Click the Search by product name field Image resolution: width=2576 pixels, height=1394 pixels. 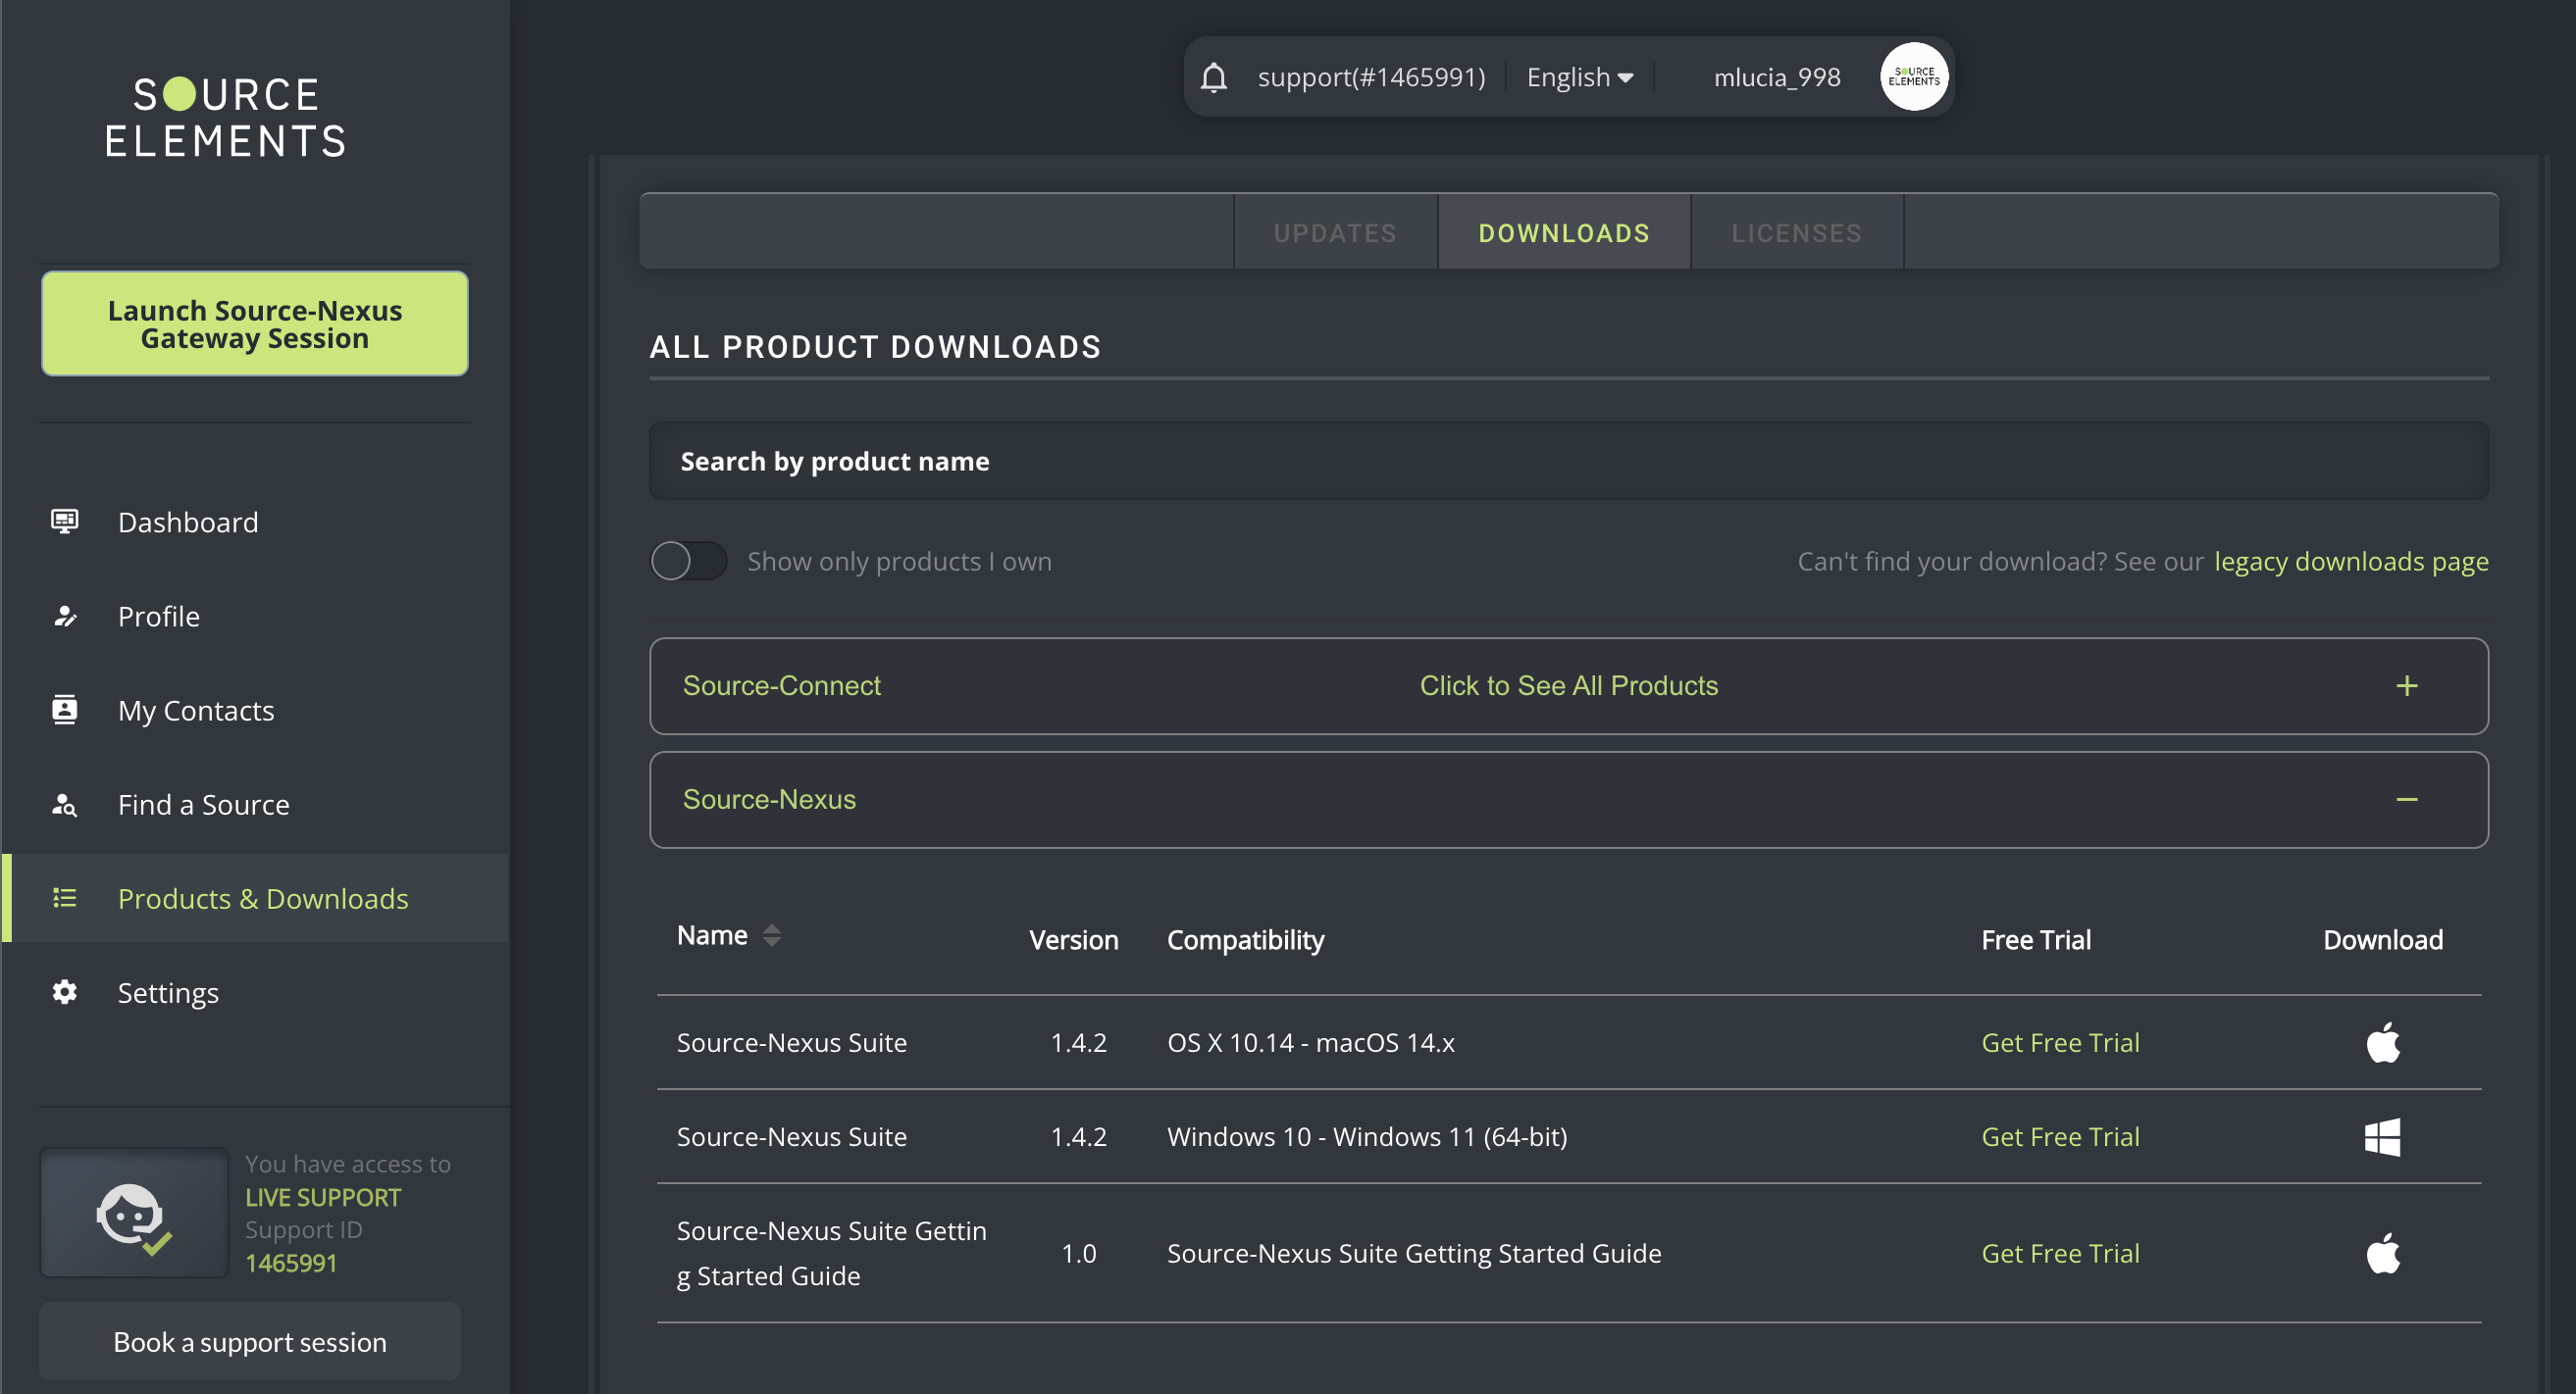pyautogui.click(x=1568, y=461)
